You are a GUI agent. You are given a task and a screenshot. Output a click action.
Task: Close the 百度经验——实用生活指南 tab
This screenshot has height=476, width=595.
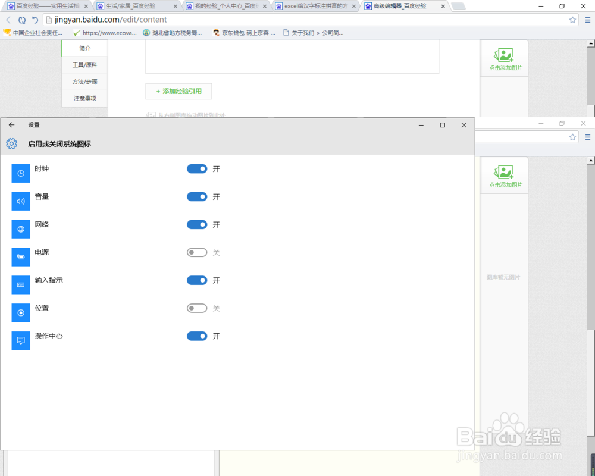click(x=86, y=7)
